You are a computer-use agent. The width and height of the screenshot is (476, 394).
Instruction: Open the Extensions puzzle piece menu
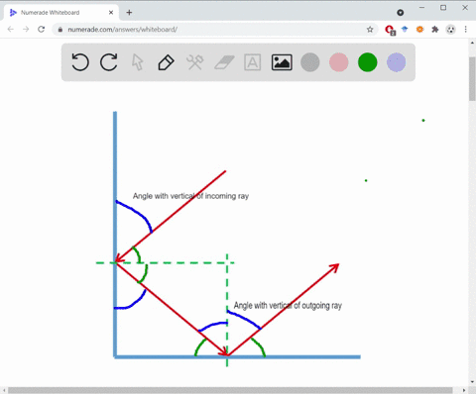[435, 30]
